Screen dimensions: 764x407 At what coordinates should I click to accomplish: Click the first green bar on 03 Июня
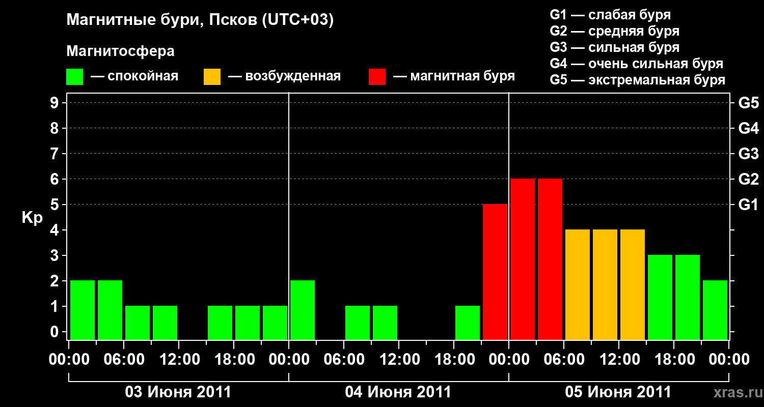point(83,310)
